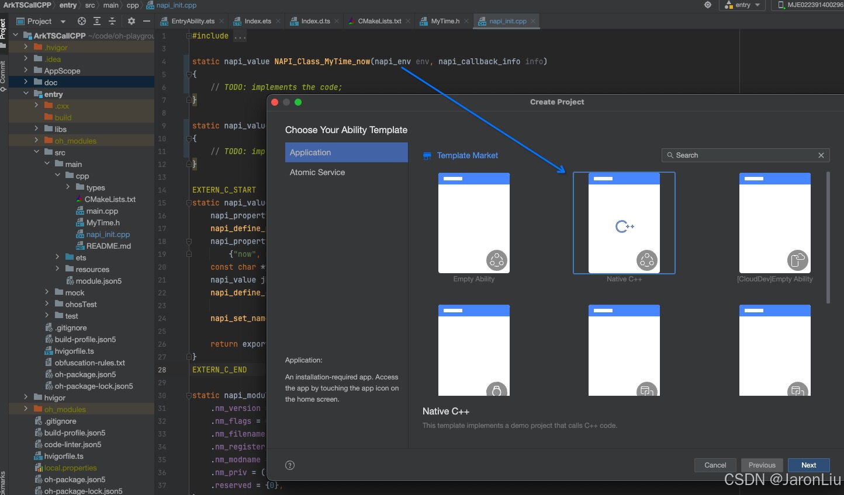Fold the NAPI_Class_MyTime_now function body
The image size is (844, 495).
click(189, 74)
